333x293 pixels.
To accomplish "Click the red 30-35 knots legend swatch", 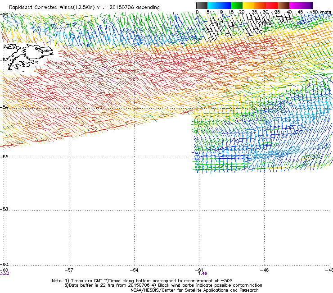I will [x=272, y=5].
